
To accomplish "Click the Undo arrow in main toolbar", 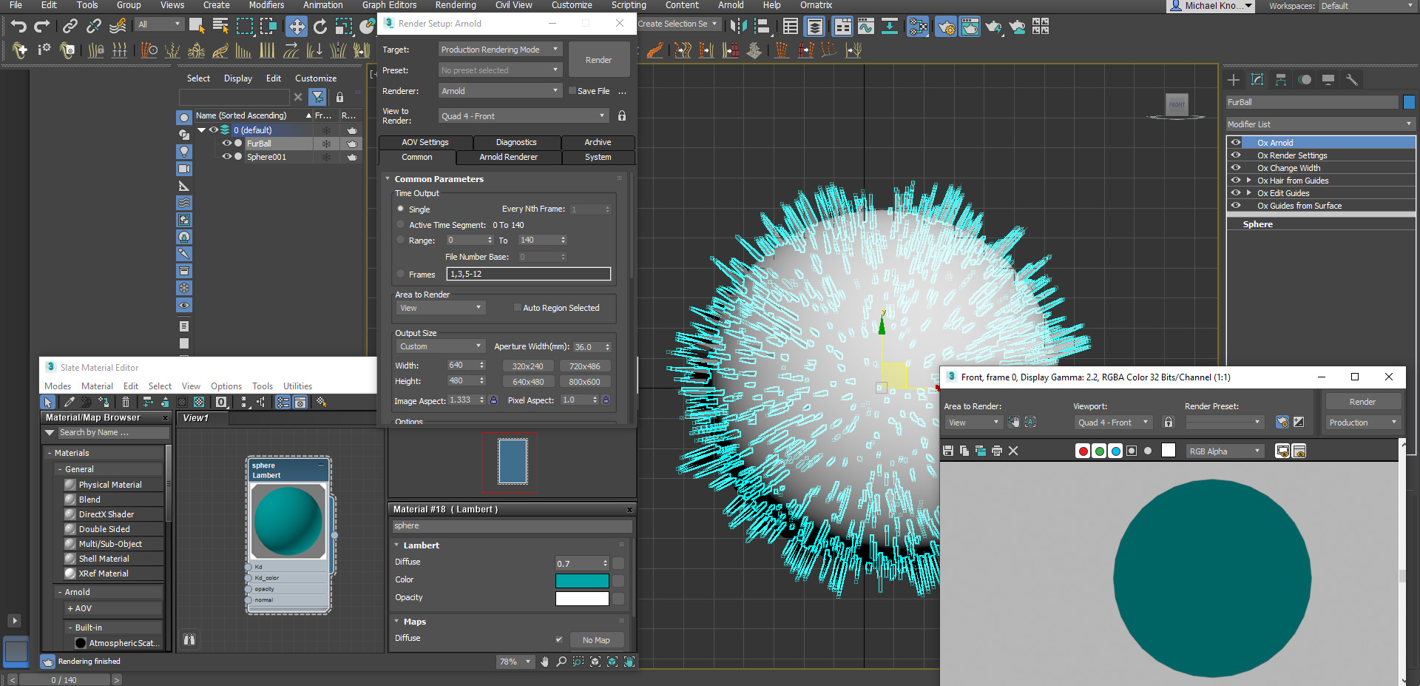I will click(x=18, y=27).
